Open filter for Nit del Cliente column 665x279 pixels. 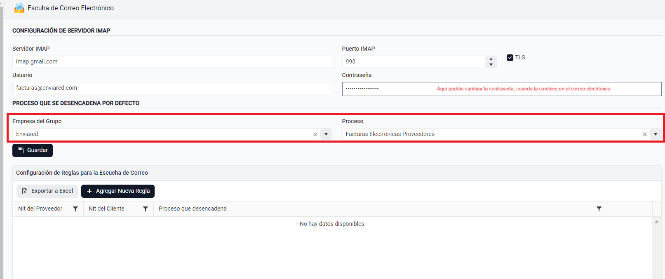[146, 209]
